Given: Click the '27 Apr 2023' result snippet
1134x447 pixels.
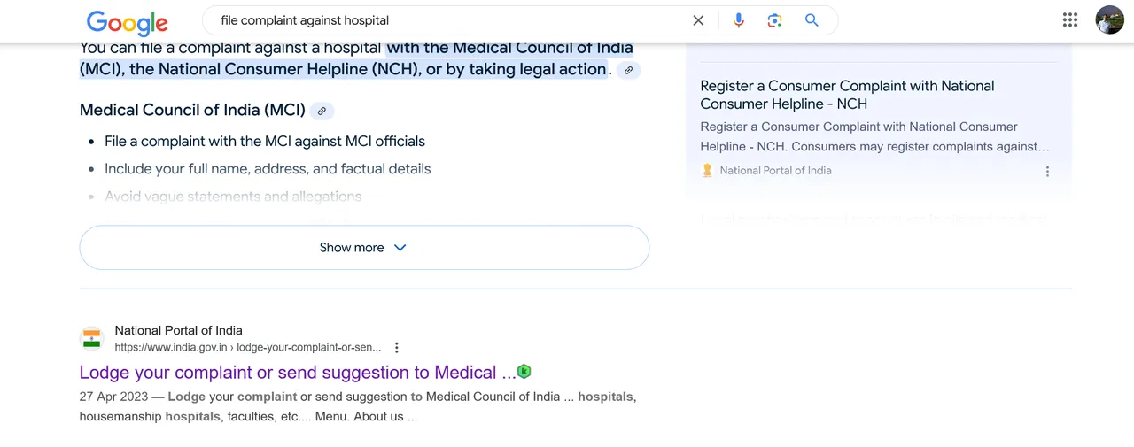Looking at the screenshot, I should [x=358, y=406].
